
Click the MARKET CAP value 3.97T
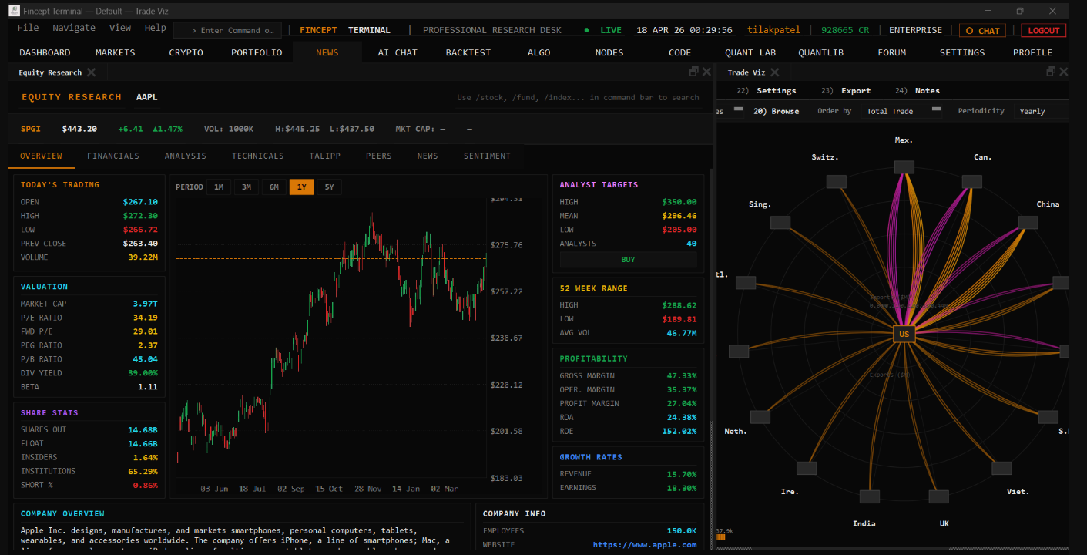coord(145,304)
